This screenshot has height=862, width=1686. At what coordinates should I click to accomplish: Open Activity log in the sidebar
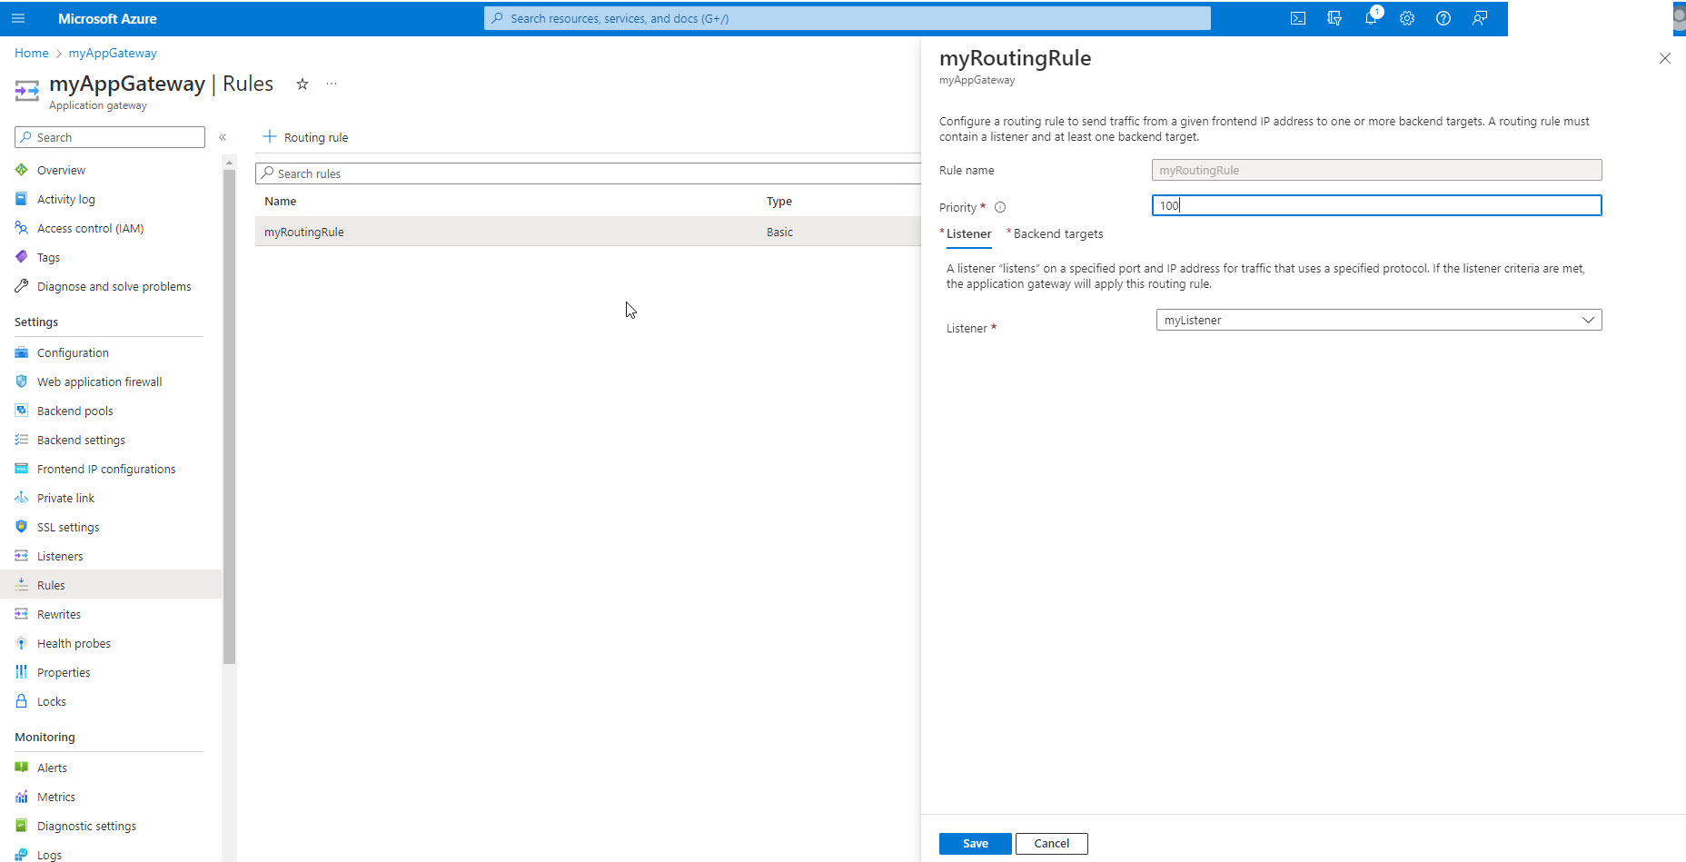pos(65,199)
